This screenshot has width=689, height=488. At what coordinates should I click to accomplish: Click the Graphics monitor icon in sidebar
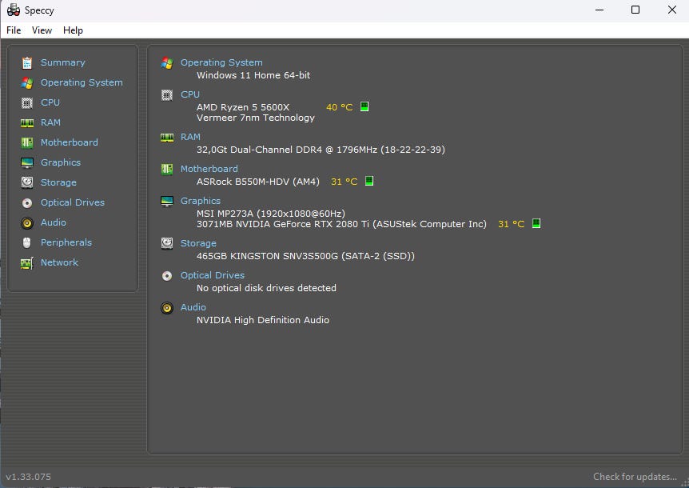pyautogui.click(x=27, y=162)
